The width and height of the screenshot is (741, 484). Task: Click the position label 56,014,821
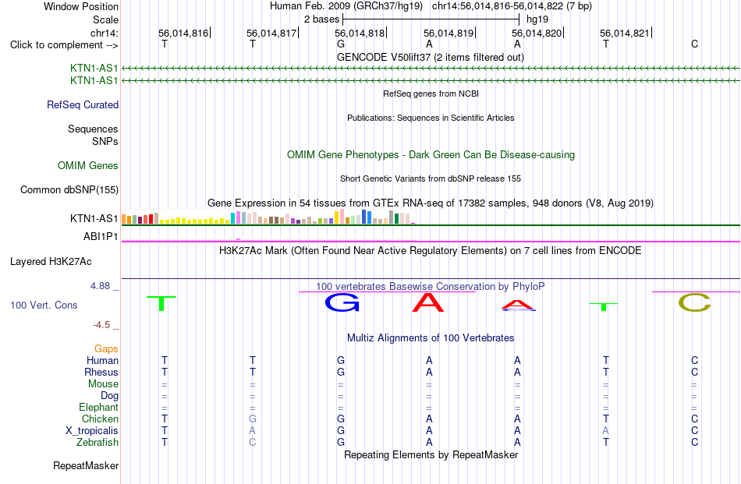[626, 33]
